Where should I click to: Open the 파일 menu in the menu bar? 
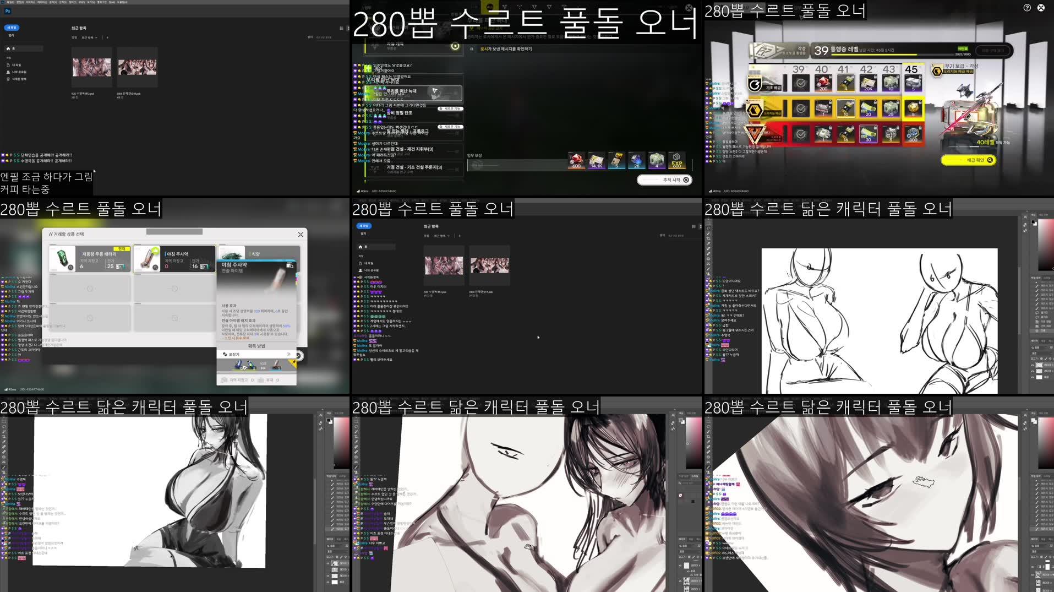(x=10, y=2)
